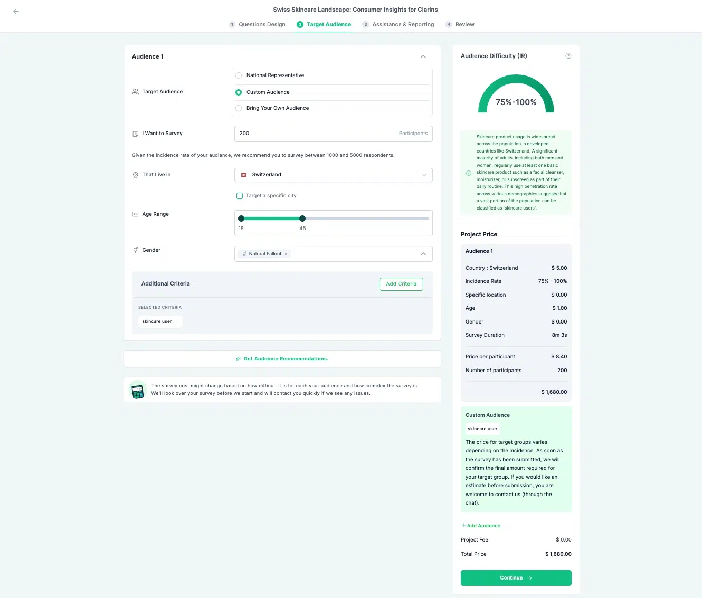Click the step 4 number badge
The width and height of the screenshot is (702, 598).
click(x=449, y=24)
